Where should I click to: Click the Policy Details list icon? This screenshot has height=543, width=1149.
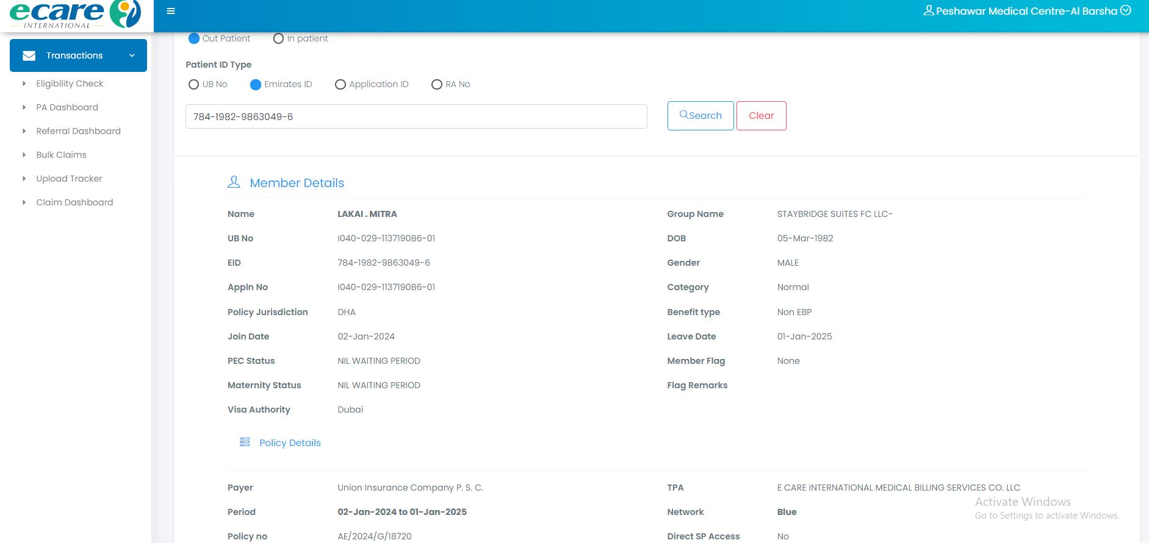(245, 442)
